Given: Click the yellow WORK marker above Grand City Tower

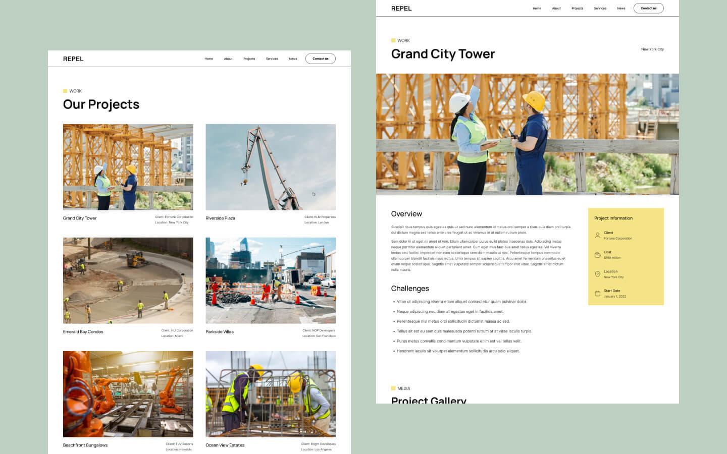Looking at the screenshot, I should pos(393,40).
